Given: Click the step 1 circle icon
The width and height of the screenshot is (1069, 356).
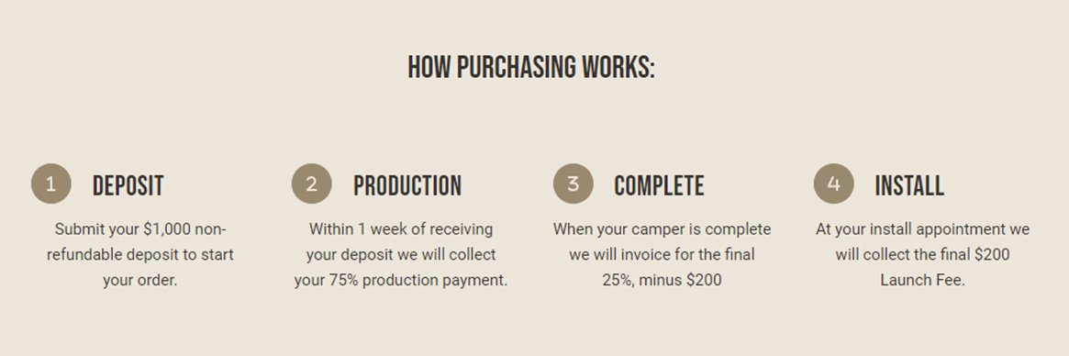Looking at the screenshot, I should (x=51, y=184).
